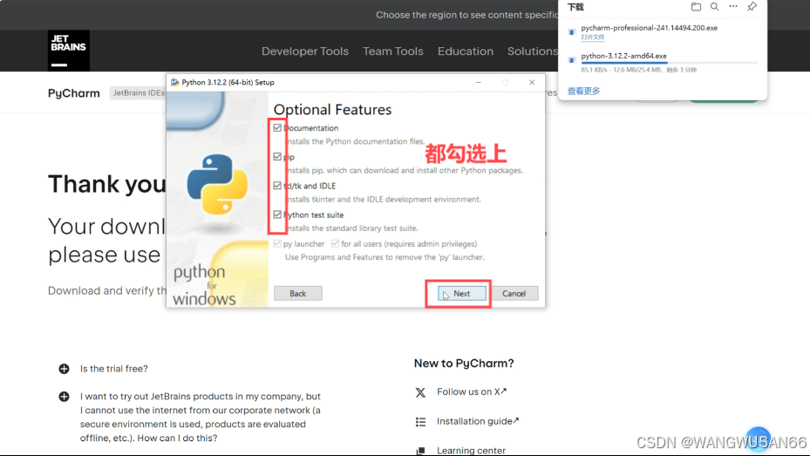Click the Python setup window title icon

coord(174,82)
